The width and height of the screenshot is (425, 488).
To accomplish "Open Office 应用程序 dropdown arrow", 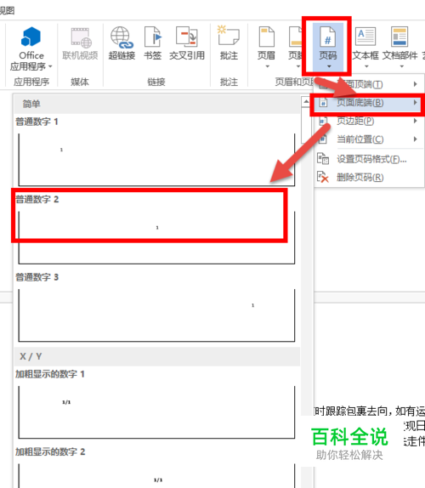I will coord(50,66).
